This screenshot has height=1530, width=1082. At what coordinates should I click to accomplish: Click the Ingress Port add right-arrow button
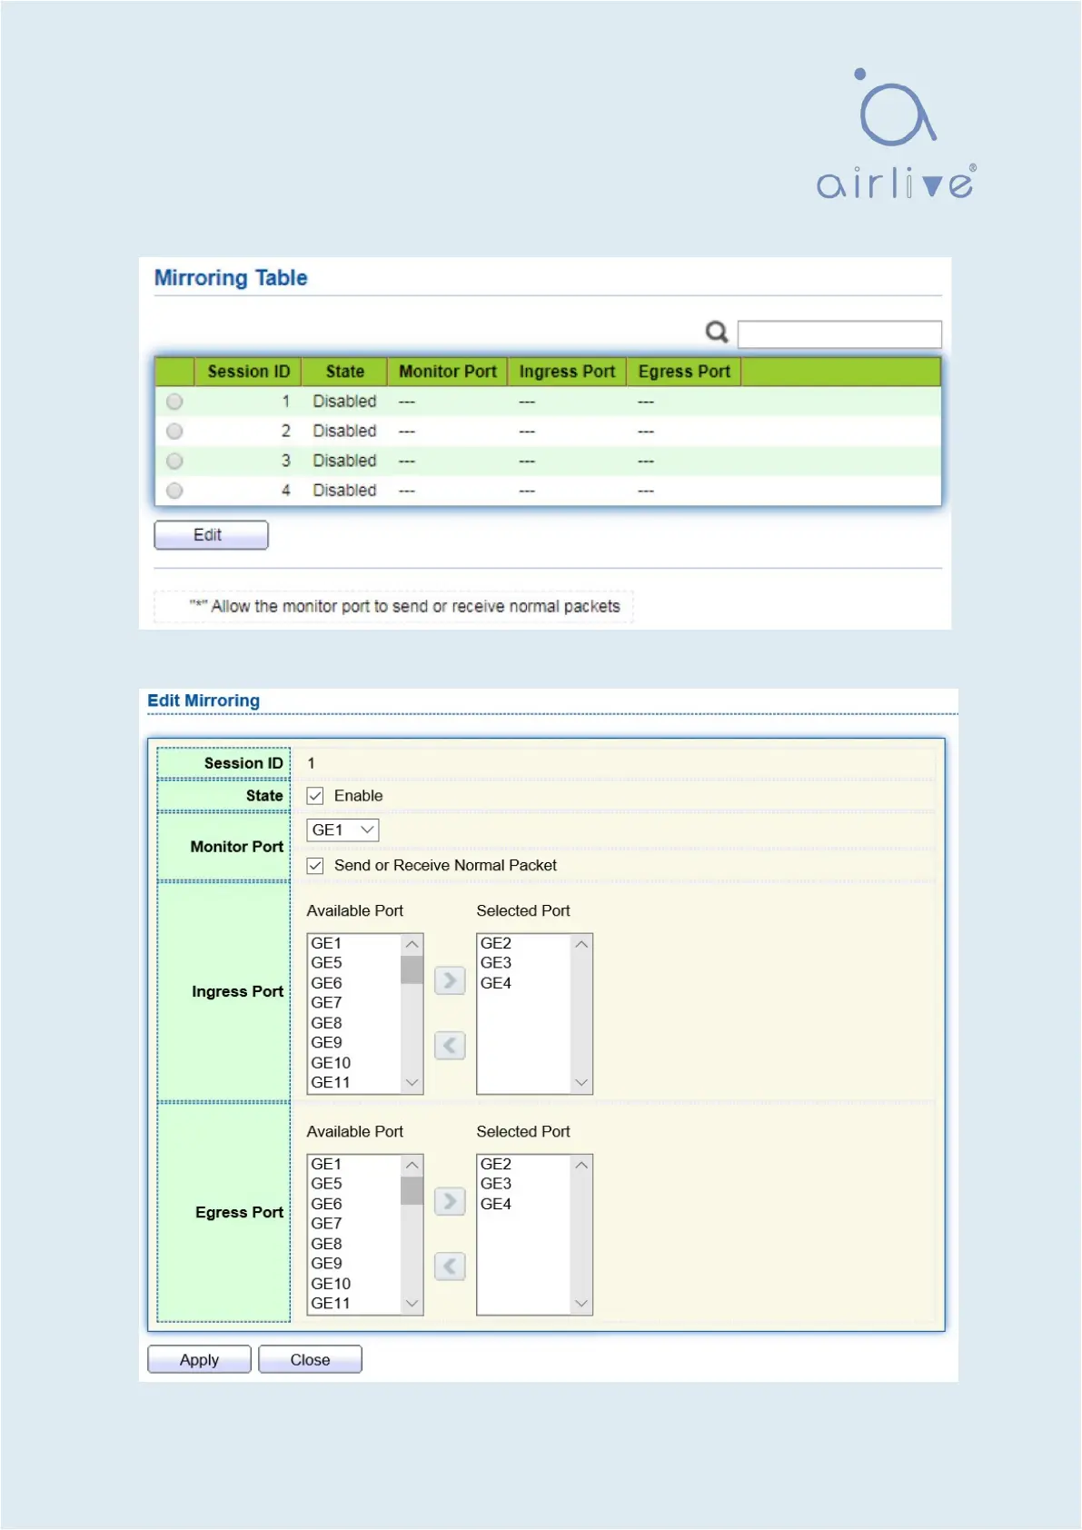pos(450,980)
